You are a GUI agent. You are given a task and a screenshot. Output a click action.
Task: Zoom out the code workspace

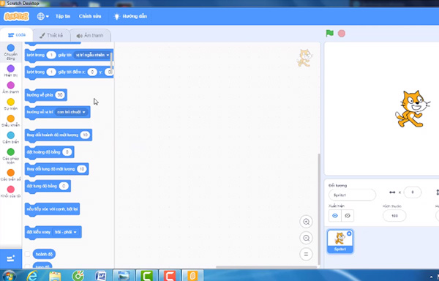[x=306, y=238]
